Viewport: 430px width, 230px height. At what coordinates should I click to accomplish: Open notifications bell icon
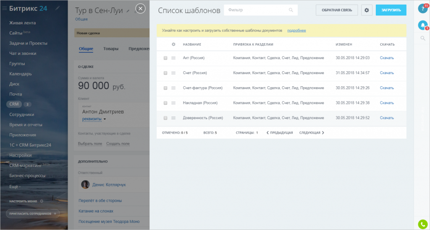coord(422,25)
